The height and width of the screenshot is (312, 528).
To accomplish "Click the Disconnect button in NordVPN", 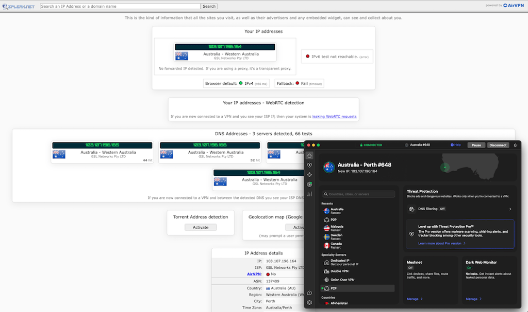I will (x=498, y=145).
